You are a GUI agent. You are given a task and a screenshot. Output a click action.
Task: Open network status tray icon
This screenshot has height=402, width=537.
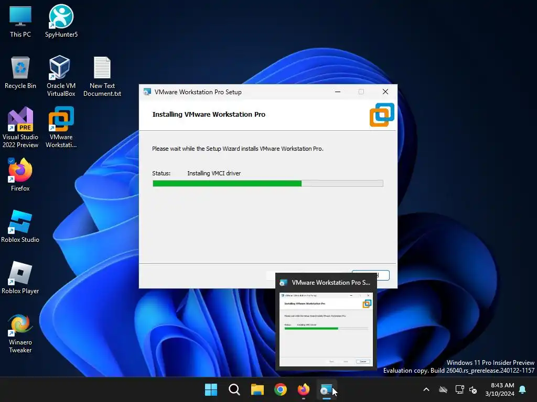point(459,389)
